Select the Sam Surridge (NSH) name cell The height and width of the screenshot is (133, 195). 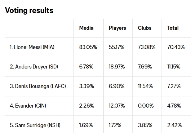coord(35,125)
